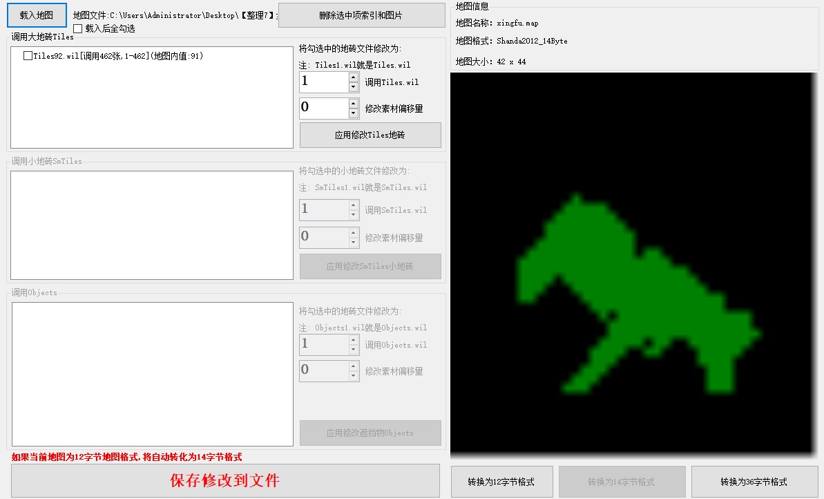Click the empty 调用小地砖SmTiles list box
824x499 pixels.
click(x=152, y=225)
